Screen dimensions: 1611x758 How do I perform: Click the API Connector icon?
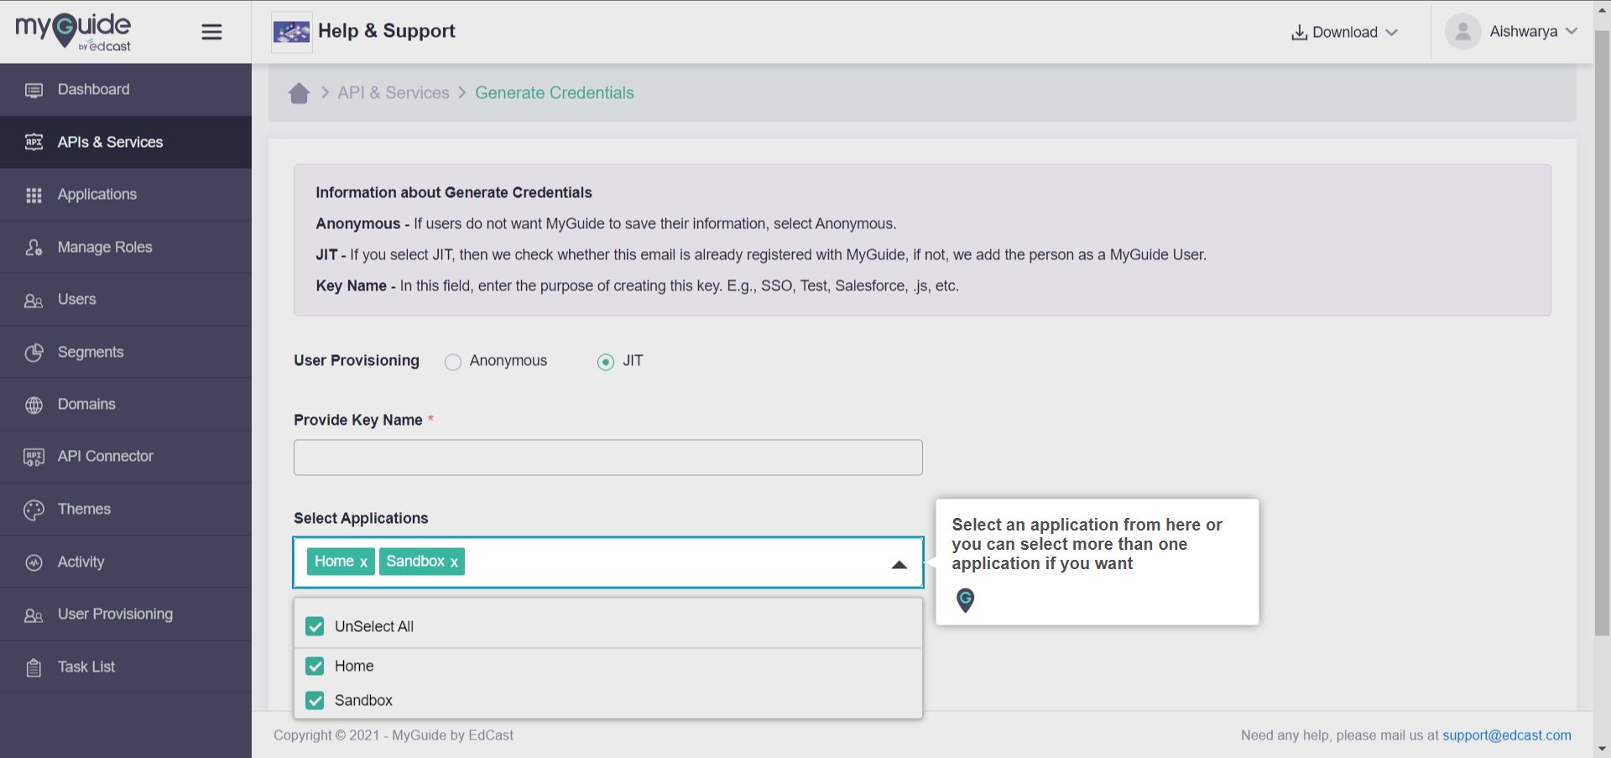[34, 457]
